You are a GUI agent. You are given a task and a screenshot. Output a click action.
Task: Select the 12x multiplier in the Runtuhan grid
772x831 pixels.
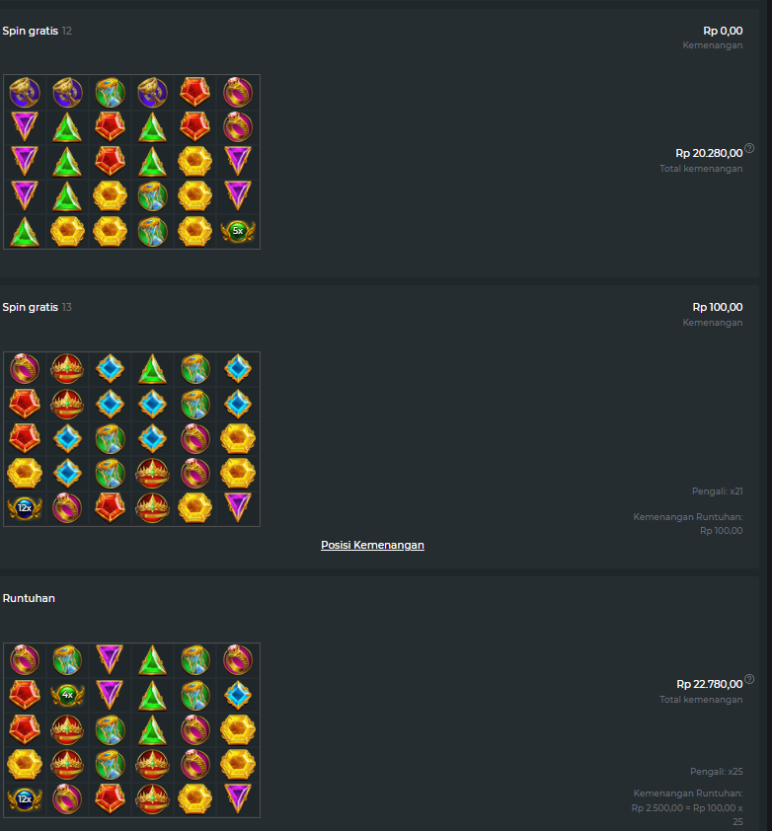pyautogui.click(x=25, y=798)
